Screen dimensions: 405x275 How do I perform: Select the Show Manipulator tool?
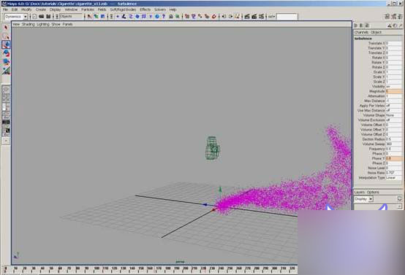(6, 70)
